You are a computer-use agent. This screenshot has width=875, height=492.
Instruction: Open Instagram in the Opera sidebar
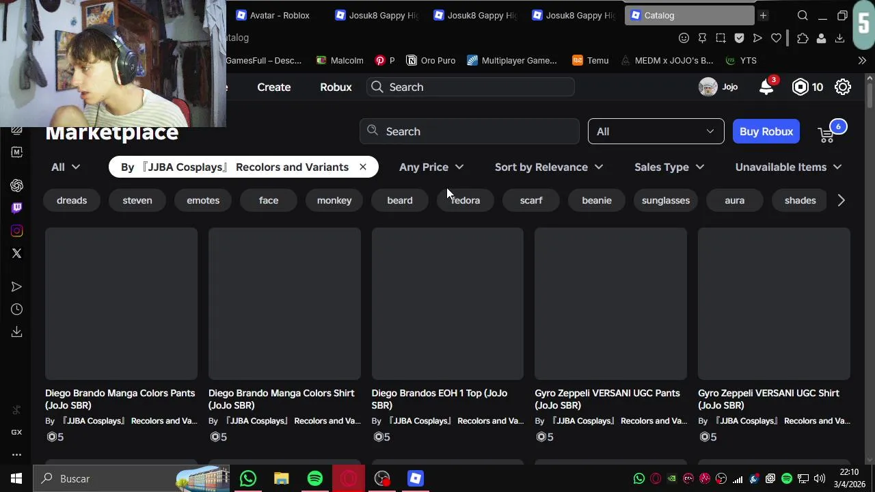click(17, 231)
